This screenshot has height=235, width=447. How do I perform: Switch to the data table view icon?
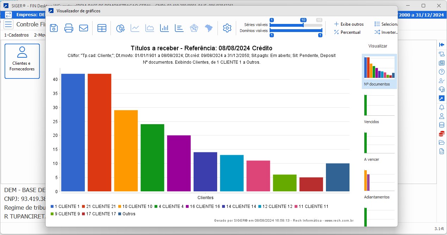tap(102, 28)
